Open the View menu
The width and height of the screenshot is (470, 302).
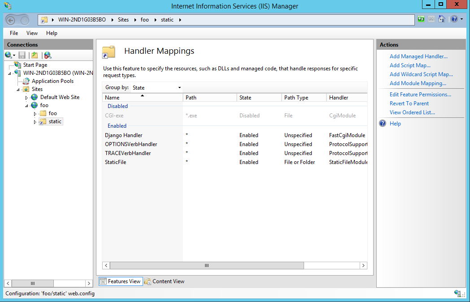coord(32,33)
